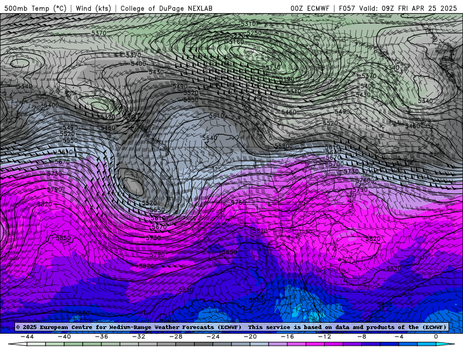Click the -40 color scale label
Image resolution: width=463 pixels, height=347 pixels.
[x=64, y=337]
